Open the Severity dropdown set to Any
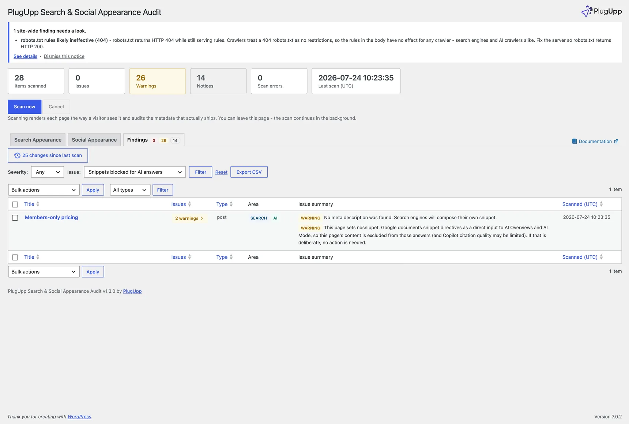This screenshot has height=424, width=629. (48, 172)
